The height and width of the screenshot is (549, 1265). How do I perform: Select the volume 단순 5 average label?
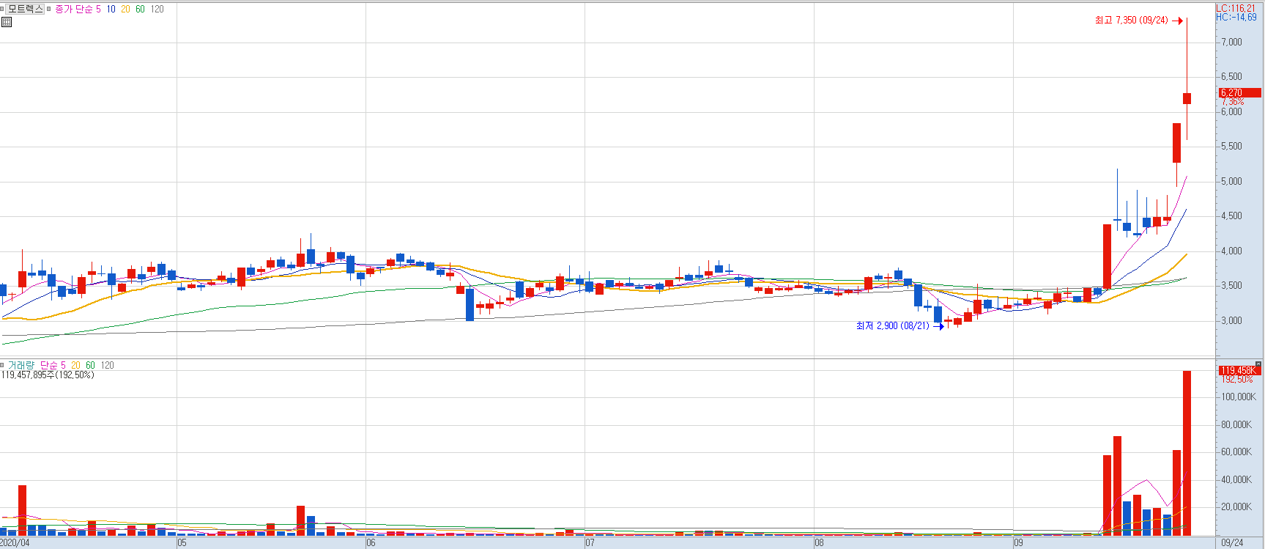coord(53,365)
